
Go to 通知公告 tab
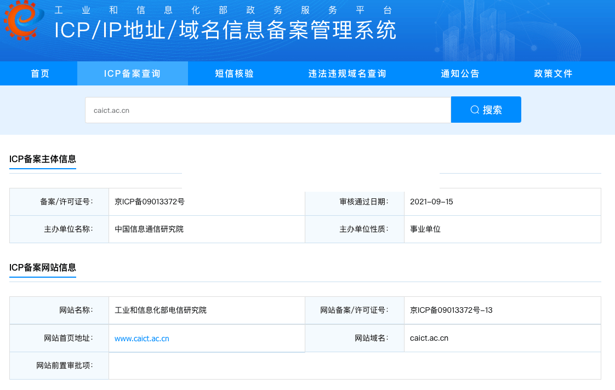[460, 73]
